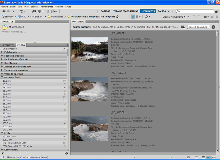View content as thumbnails icon
The width and height of the screenshot is (220, 160).
204,157
